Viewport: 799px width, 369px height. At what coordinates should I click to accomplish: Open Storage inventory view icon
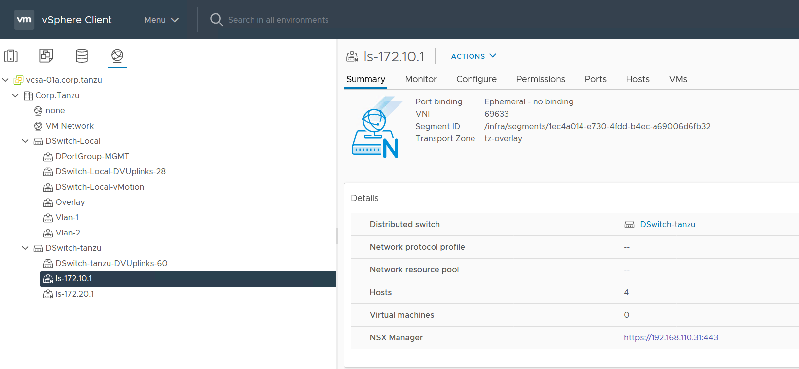[x=82, y=56]
